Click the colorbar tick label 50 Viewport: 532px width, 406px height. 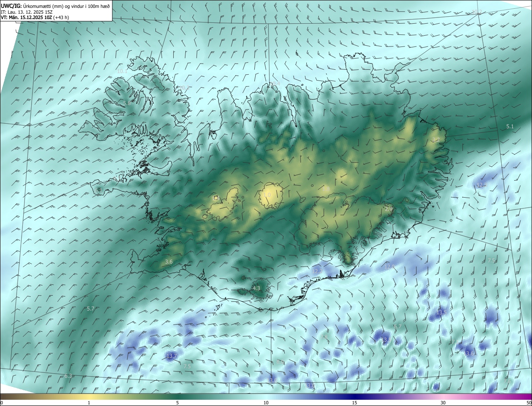(529, 403)
